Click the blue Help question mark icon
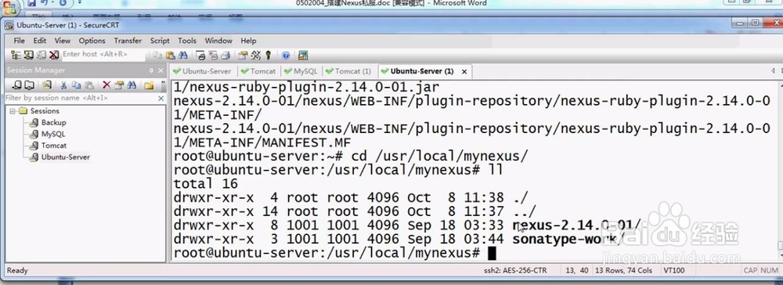 click(286, 55)
